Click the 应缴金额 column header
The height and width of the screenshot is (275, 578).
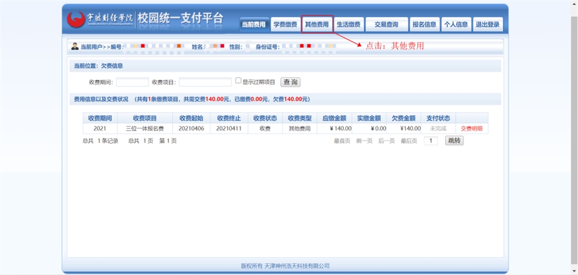(334, 118)
